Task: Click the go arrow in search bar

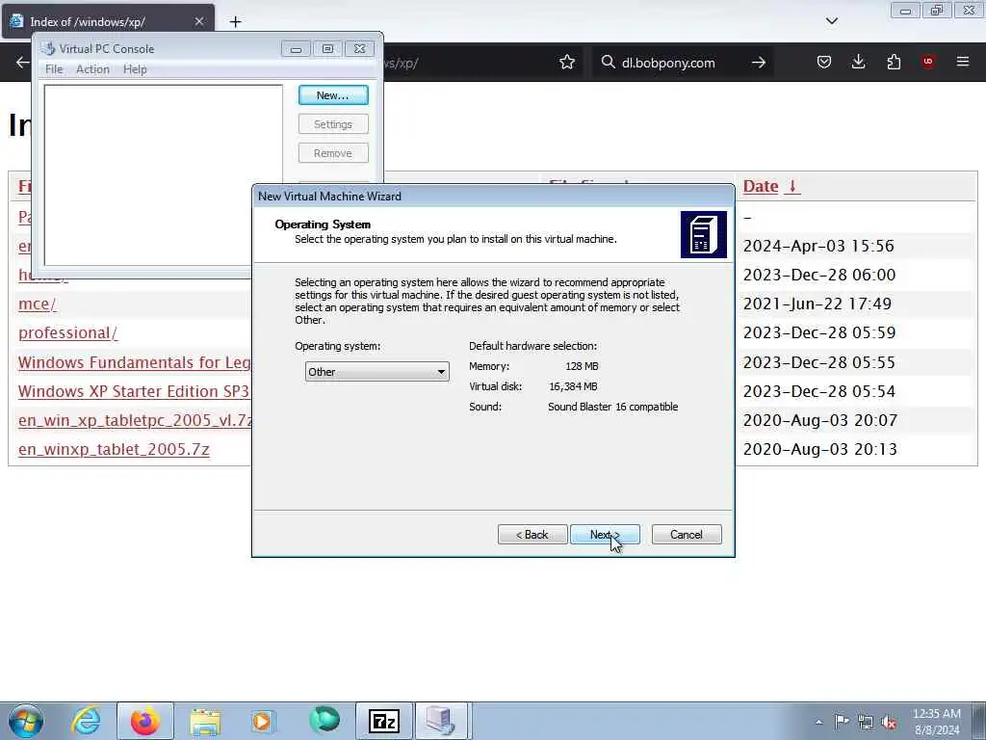Action: pyautogui.click(x=759, y=63)
